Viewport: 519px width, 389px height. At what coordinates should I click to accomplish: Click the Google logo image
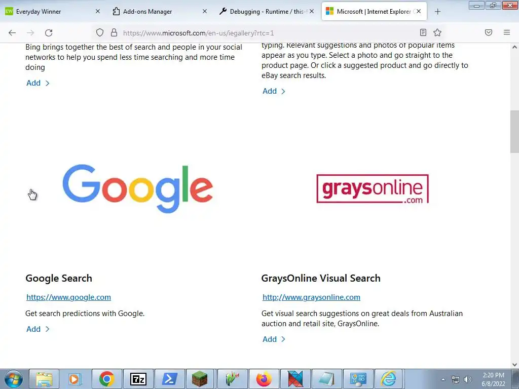(137, 188)
